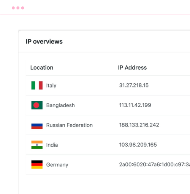Screen dimensions: 190x194
Task: Click the Russian Federation location name
Action: tap(70, 125)
